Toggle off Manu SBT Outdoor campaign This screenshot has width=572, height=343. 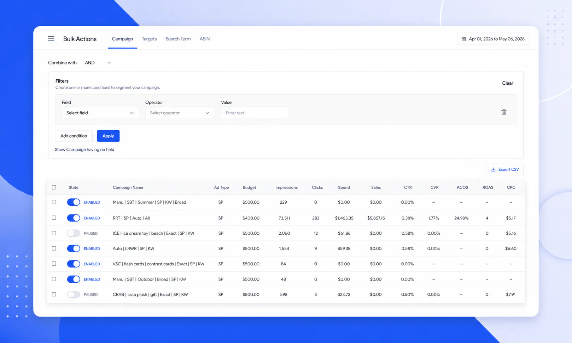(74, 279)
